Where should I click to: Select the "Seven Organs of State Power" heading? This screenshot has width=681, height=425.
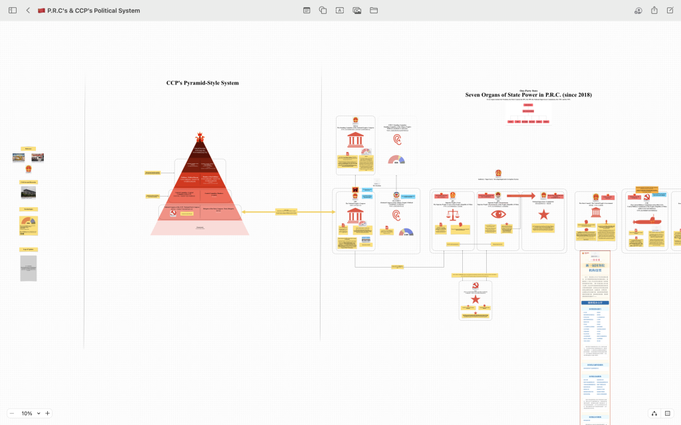[x=528, y=95]
